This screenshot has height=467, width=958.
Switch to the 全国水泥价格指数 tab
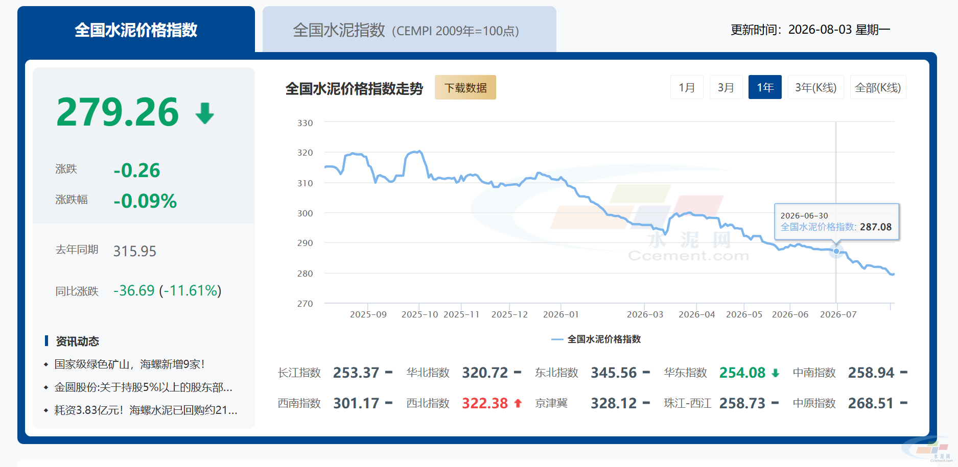[x=136, y=30]
